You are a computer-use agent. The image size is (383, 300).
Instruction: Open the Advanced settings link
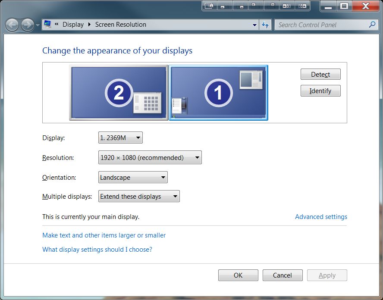pyautogui.click(x=321, y=217)
